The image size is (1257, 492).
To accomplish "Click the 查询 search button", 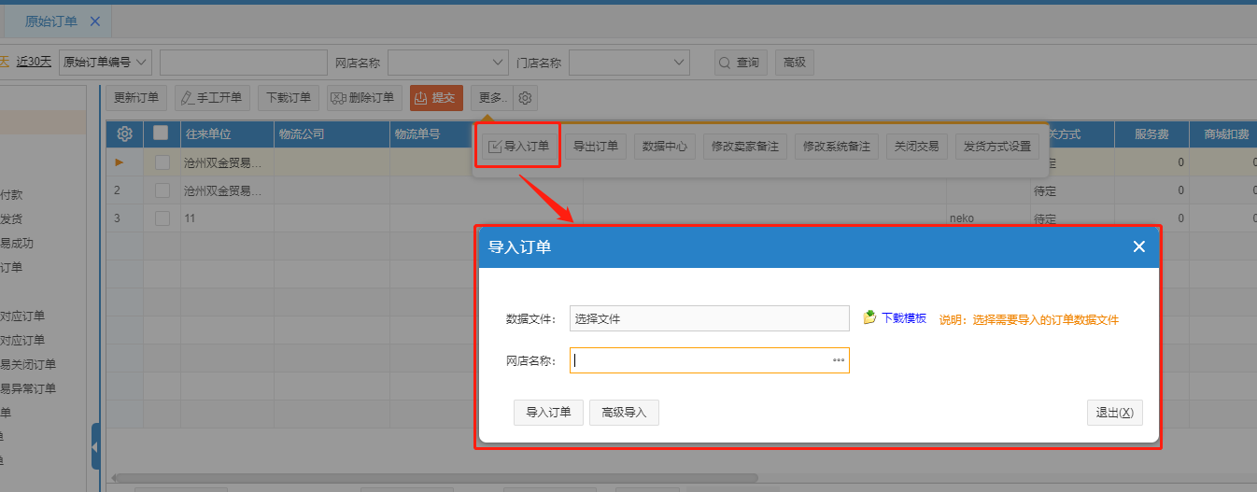I will [741, 63].
